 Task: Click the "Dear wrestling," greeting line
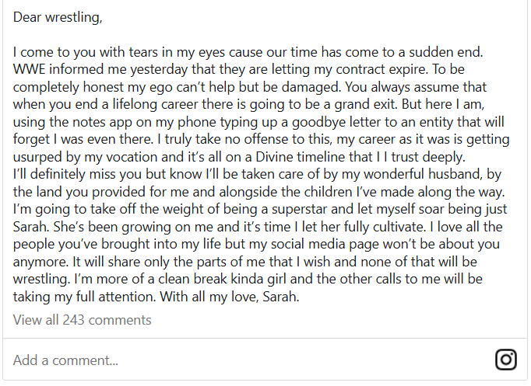(x=57, y=17)
